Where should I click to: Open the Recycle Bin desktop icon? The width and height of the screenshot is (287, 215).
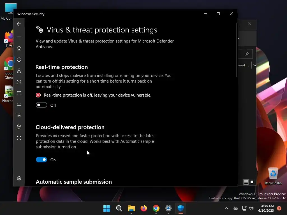click(x=273, y=176)
